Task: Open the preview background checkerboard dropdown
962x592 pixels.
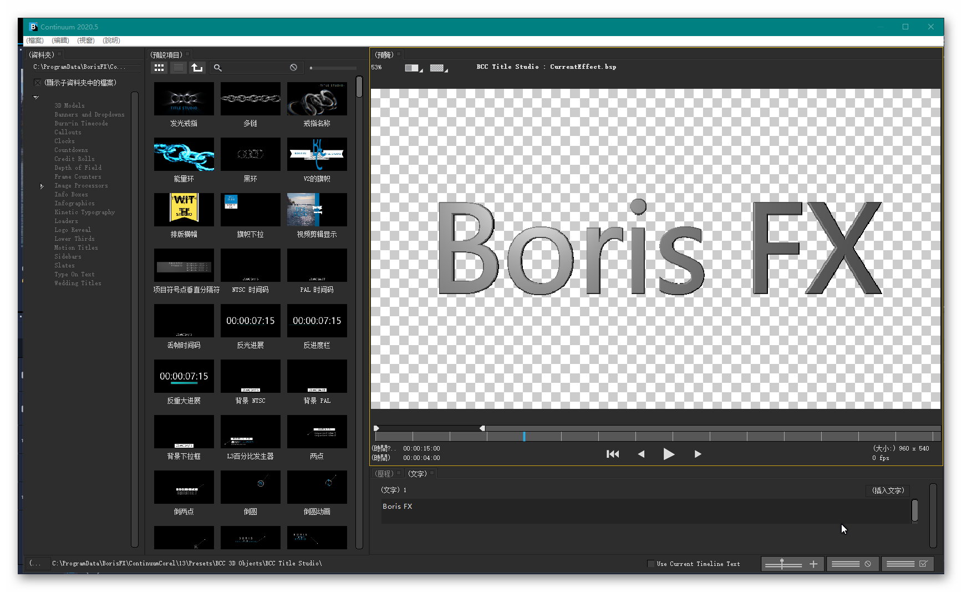Action: 439,68
